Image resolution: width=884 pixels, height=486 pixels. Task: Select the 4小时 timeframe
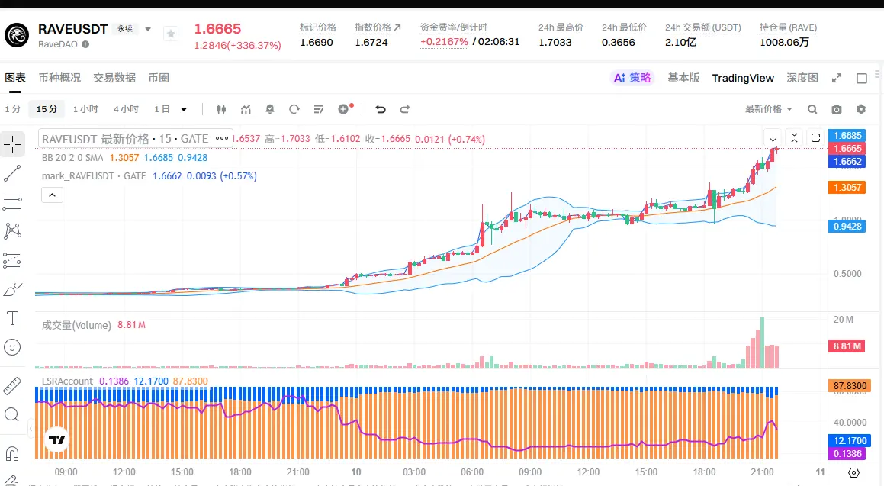(126, 109)
